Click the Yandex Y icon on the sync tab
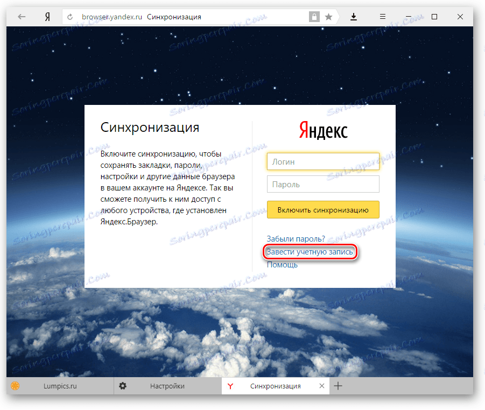The image size is (485, 410). [x=230, y=386]
